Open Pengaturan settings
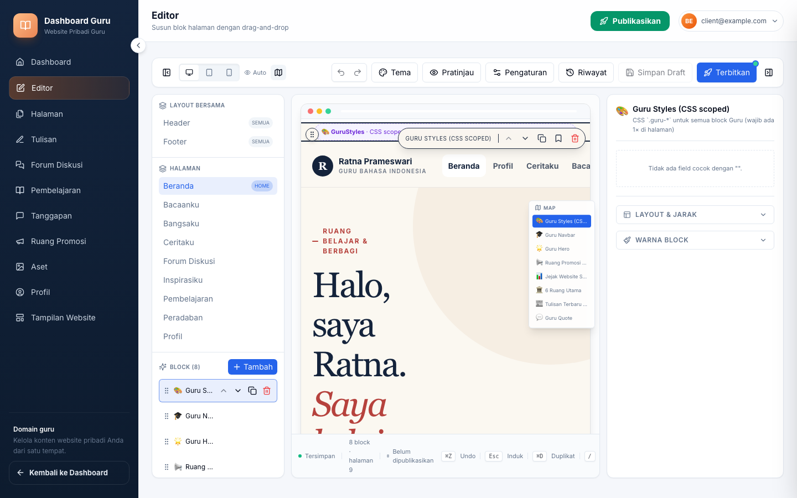This screenshot has width=797, height=498. pyautogui.click(x=520, y=72)
